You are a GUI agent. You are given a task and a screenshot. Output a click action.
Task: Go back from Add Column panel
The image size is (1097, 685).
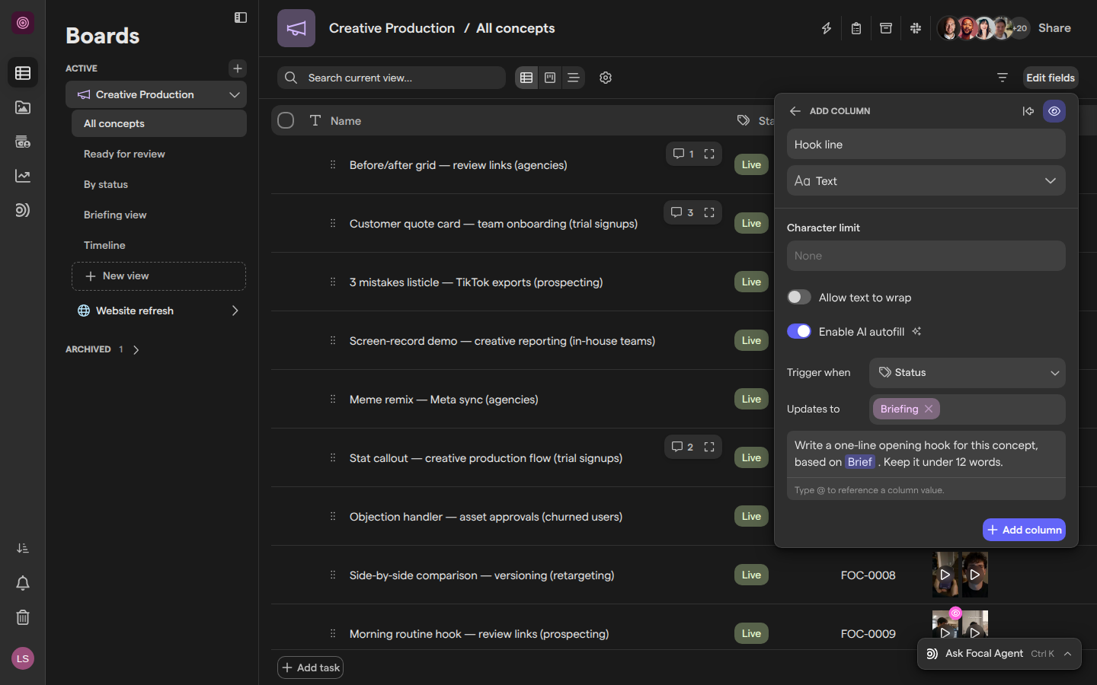[795, 111]
